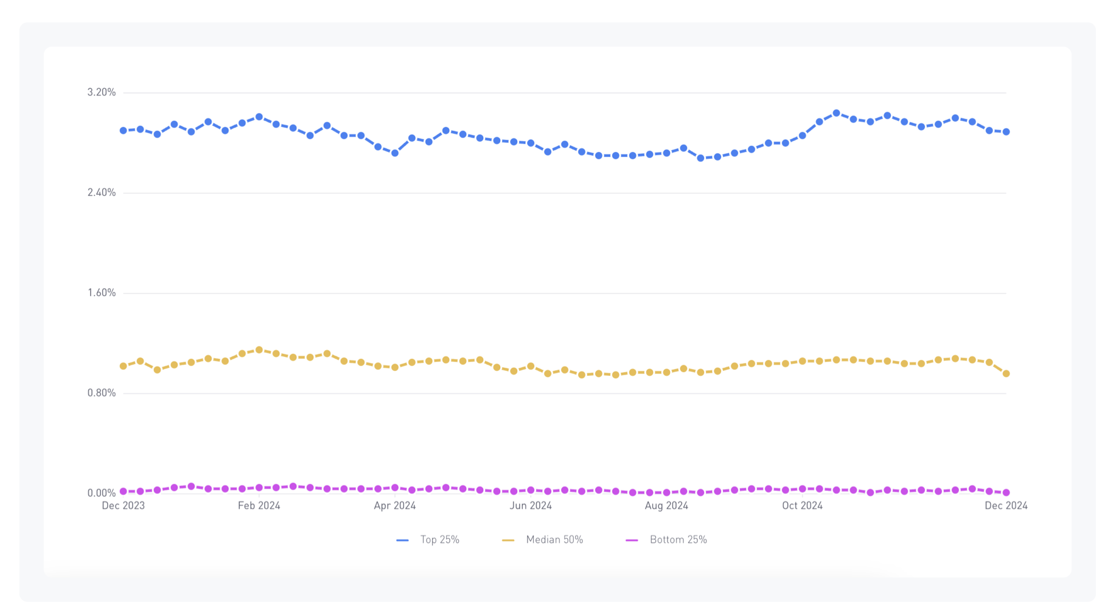The width and height of the screenshot is (1105, 613).
Task: Select the lowest blue point above Apr 2024
Action: click(x=395, y=153)
